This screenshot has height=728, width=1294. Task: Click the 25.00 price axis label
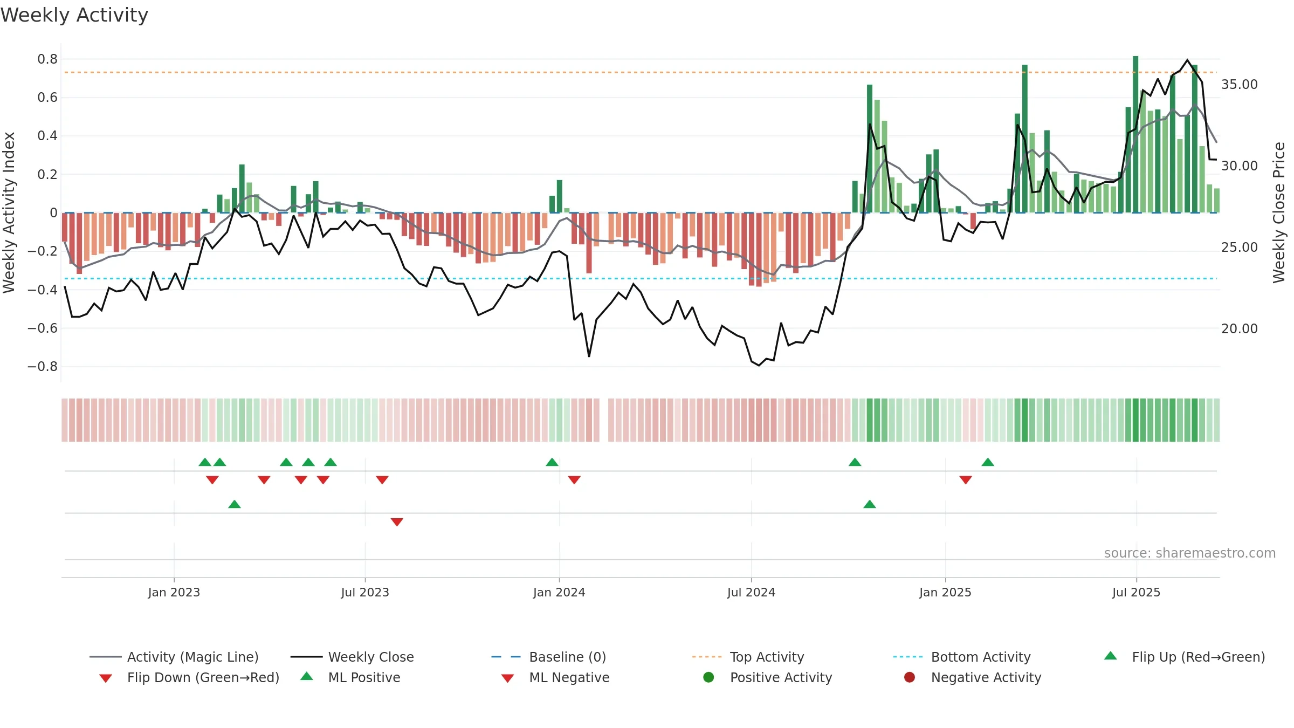pyautogui.click(x=1240, y=247)
